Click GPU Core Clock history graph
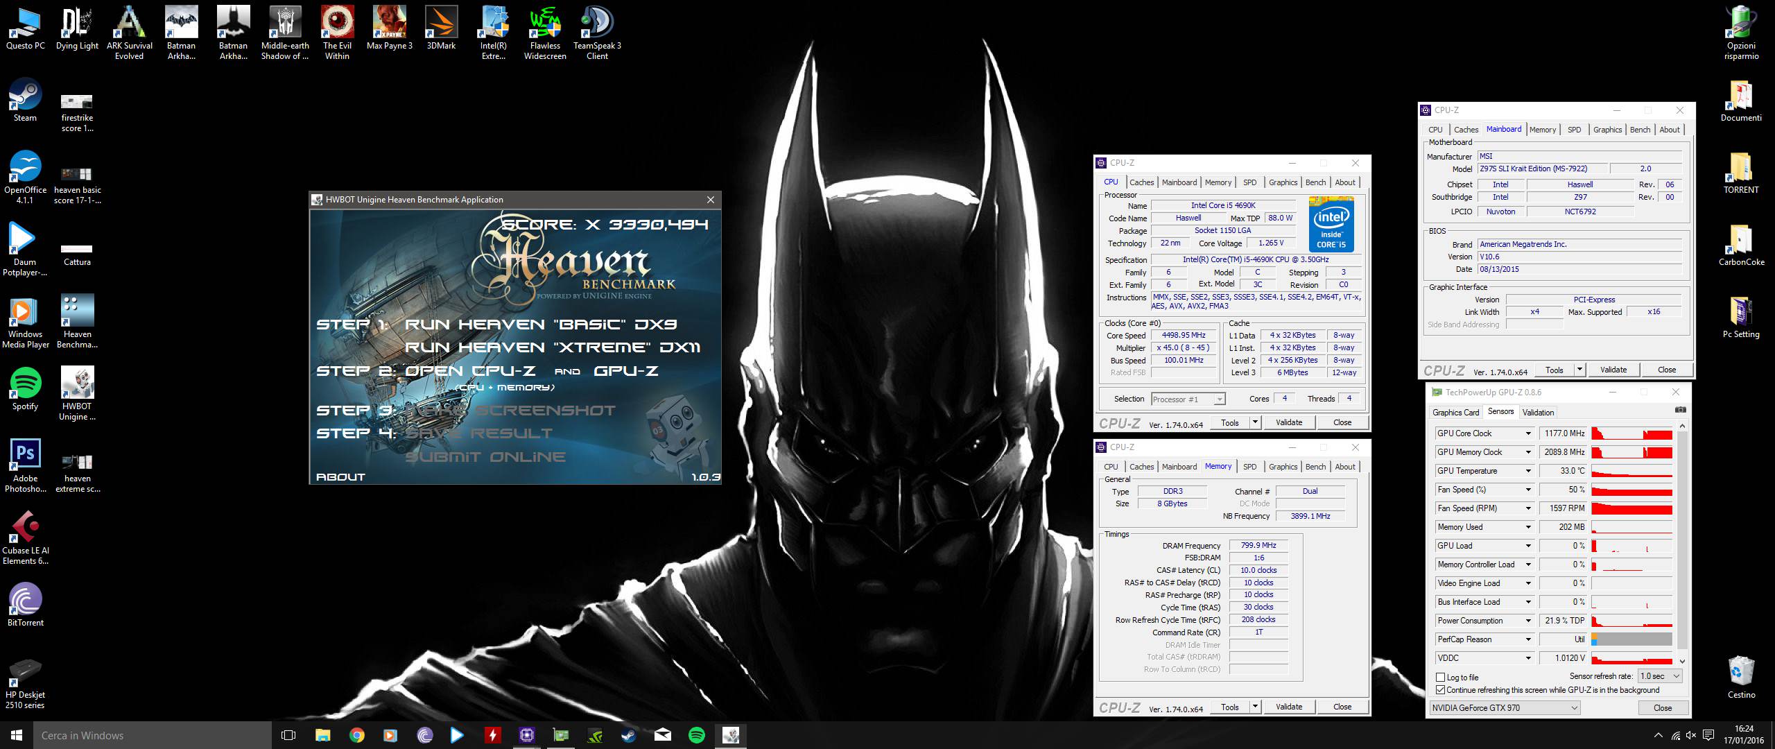The image size is (1775, 749). (x=1631, y=433)
